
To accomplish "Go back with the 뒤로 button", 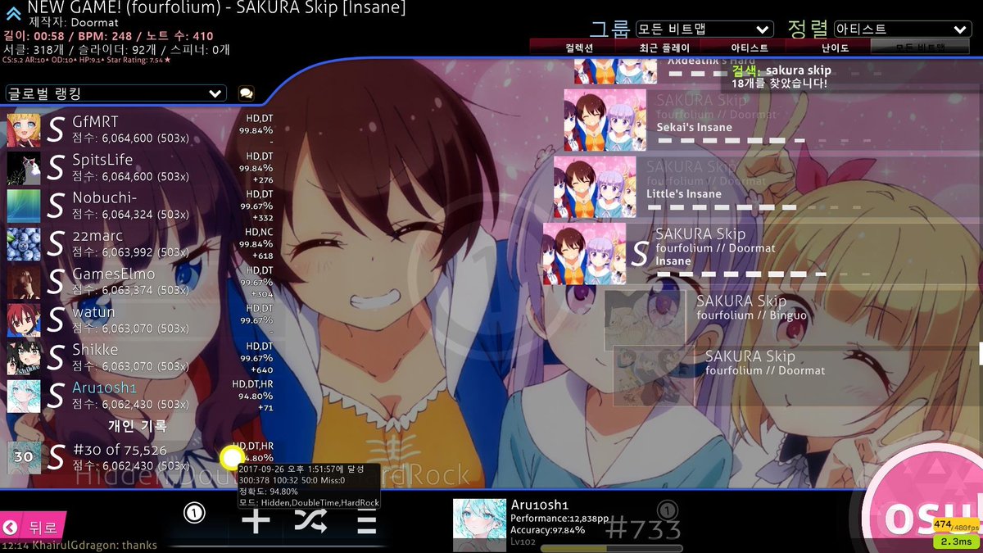I will tap(33, 527).
